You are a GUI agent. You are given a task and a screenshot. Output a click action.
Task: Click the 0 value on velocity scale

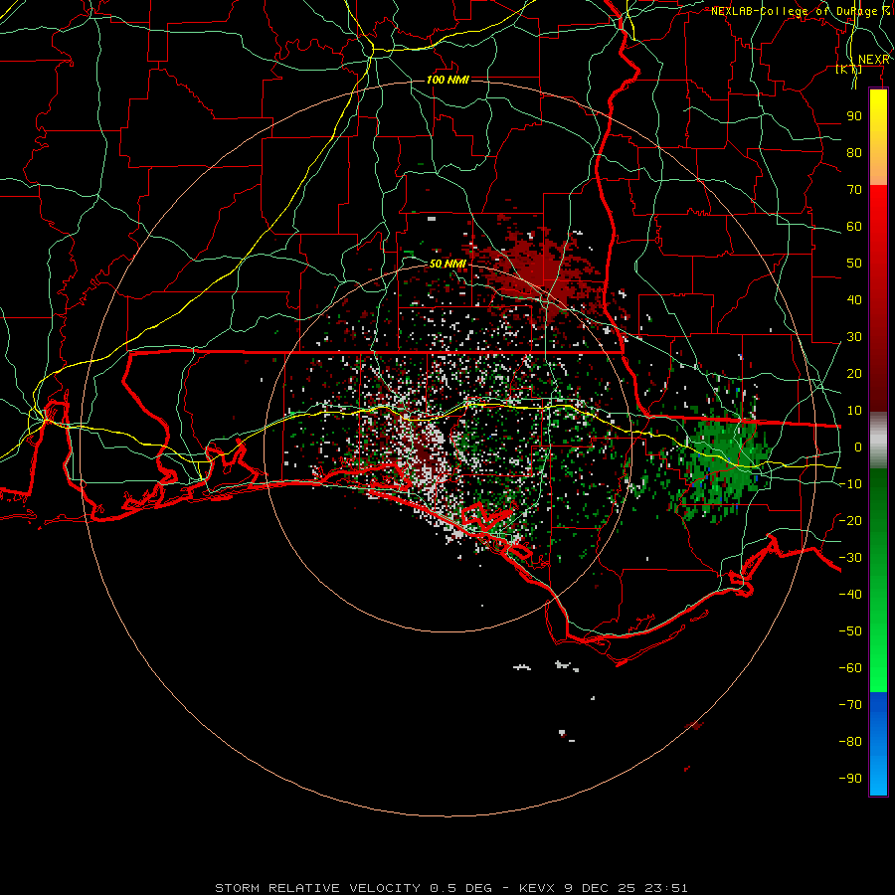[858, 447]
